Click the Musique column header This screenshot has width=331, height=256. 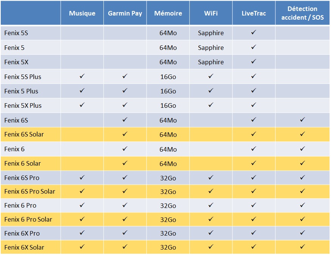pos(82,13)
